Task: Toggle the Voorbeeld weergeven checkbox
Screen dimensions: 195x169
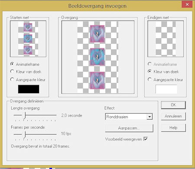Action: point(146,139)
